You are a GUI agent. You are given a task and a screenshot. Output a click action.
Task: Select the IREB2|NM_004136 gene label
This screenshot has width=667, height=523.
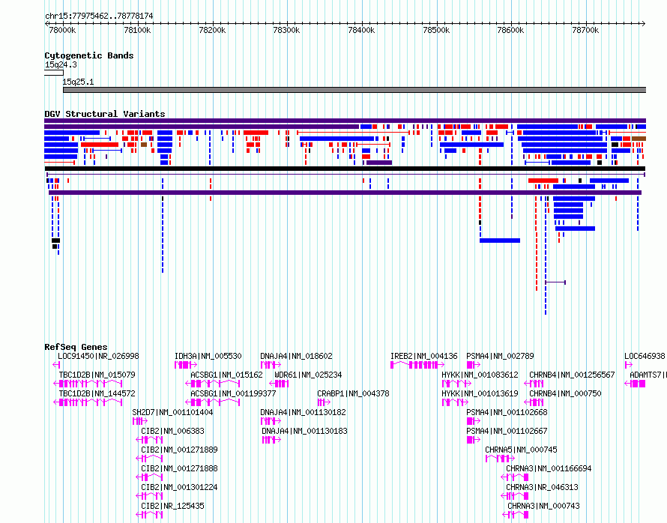point(424,356)
